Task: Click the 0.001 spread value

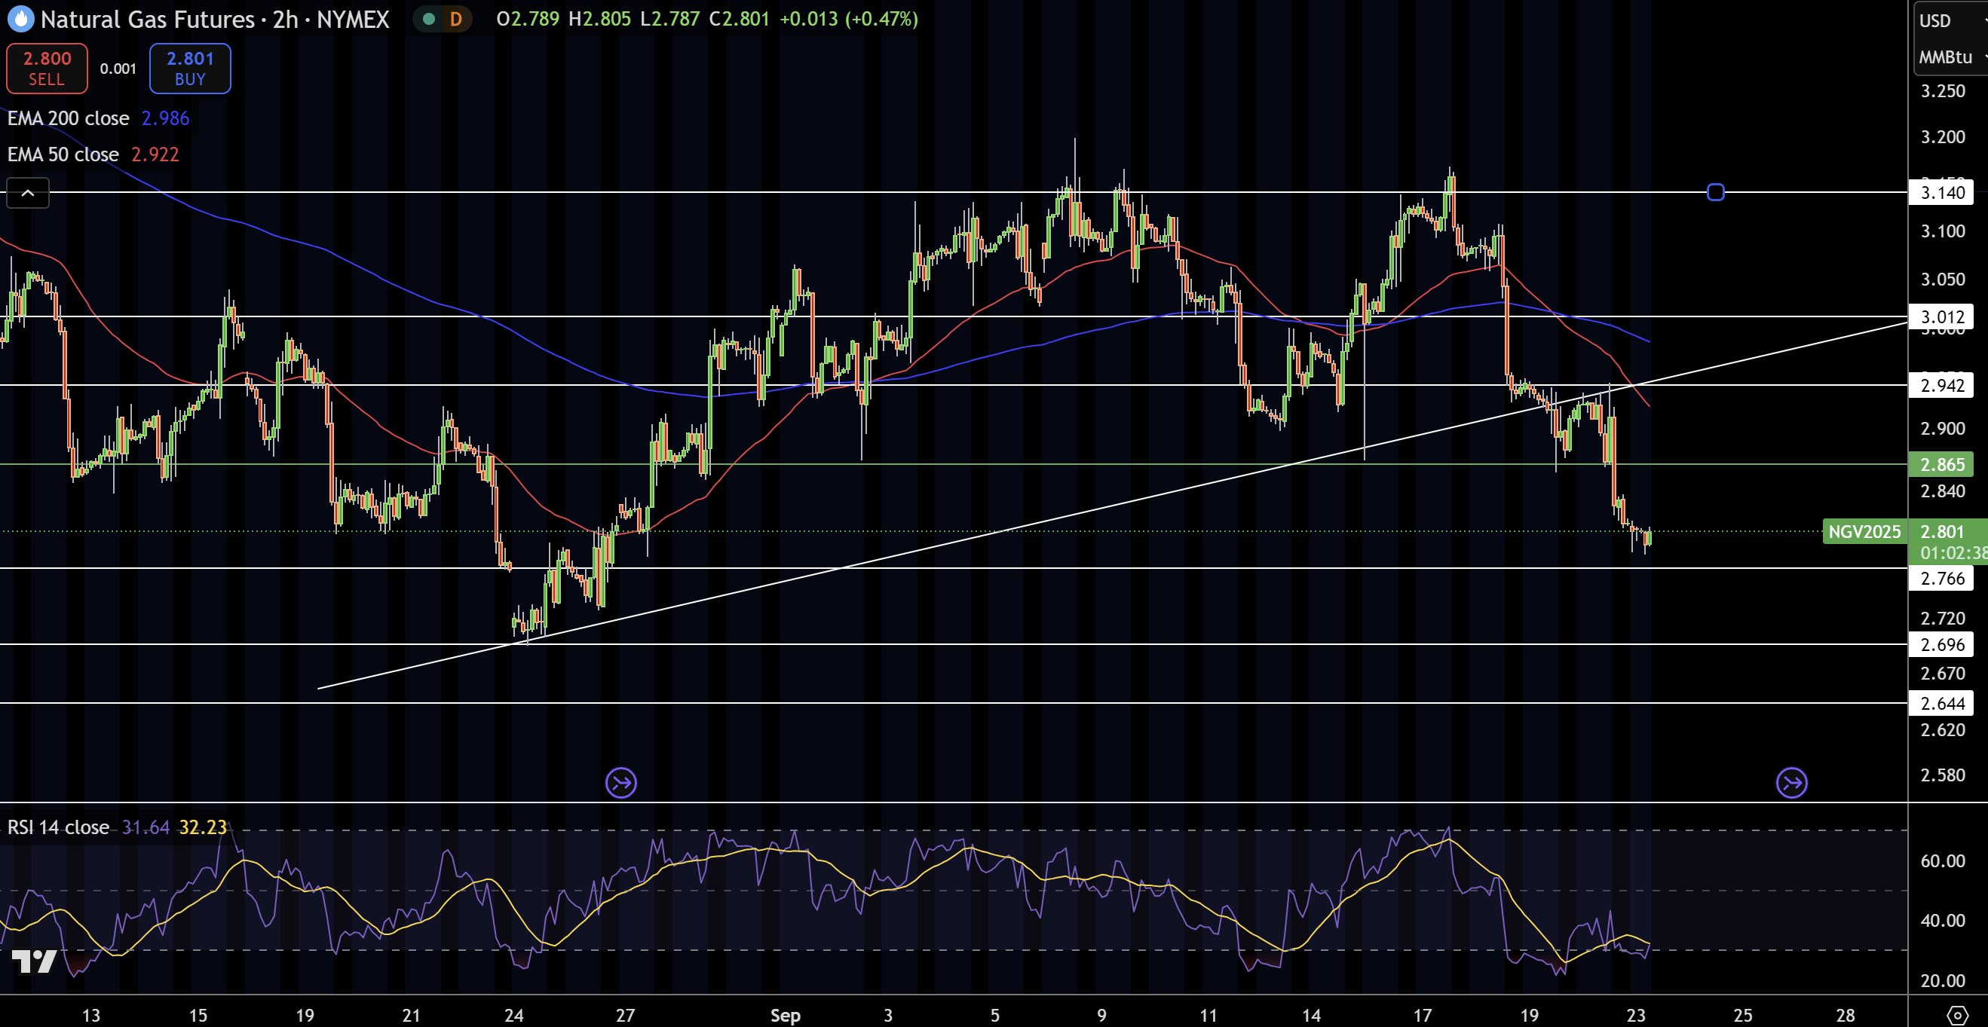Action: point(118,69)
